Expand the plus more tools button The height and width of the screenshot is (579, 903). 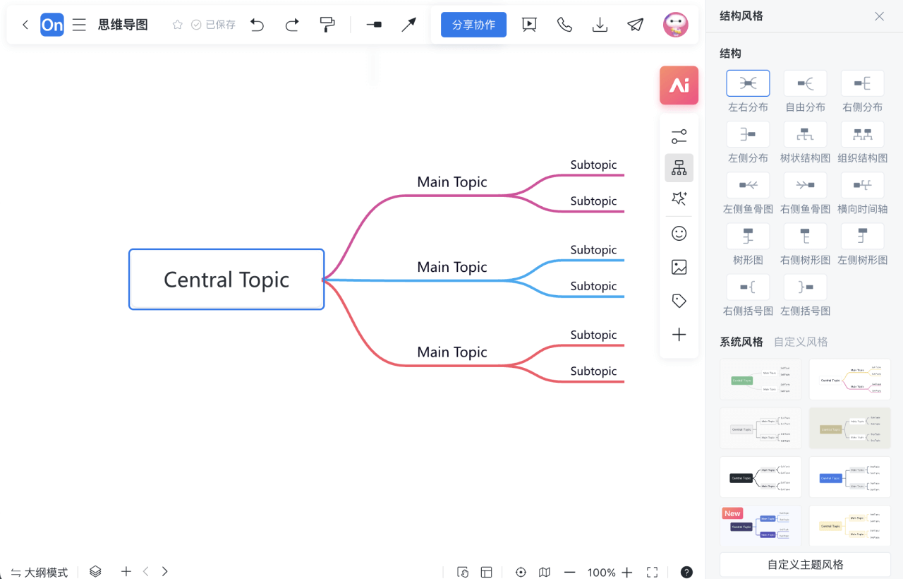tap(679, 335)
